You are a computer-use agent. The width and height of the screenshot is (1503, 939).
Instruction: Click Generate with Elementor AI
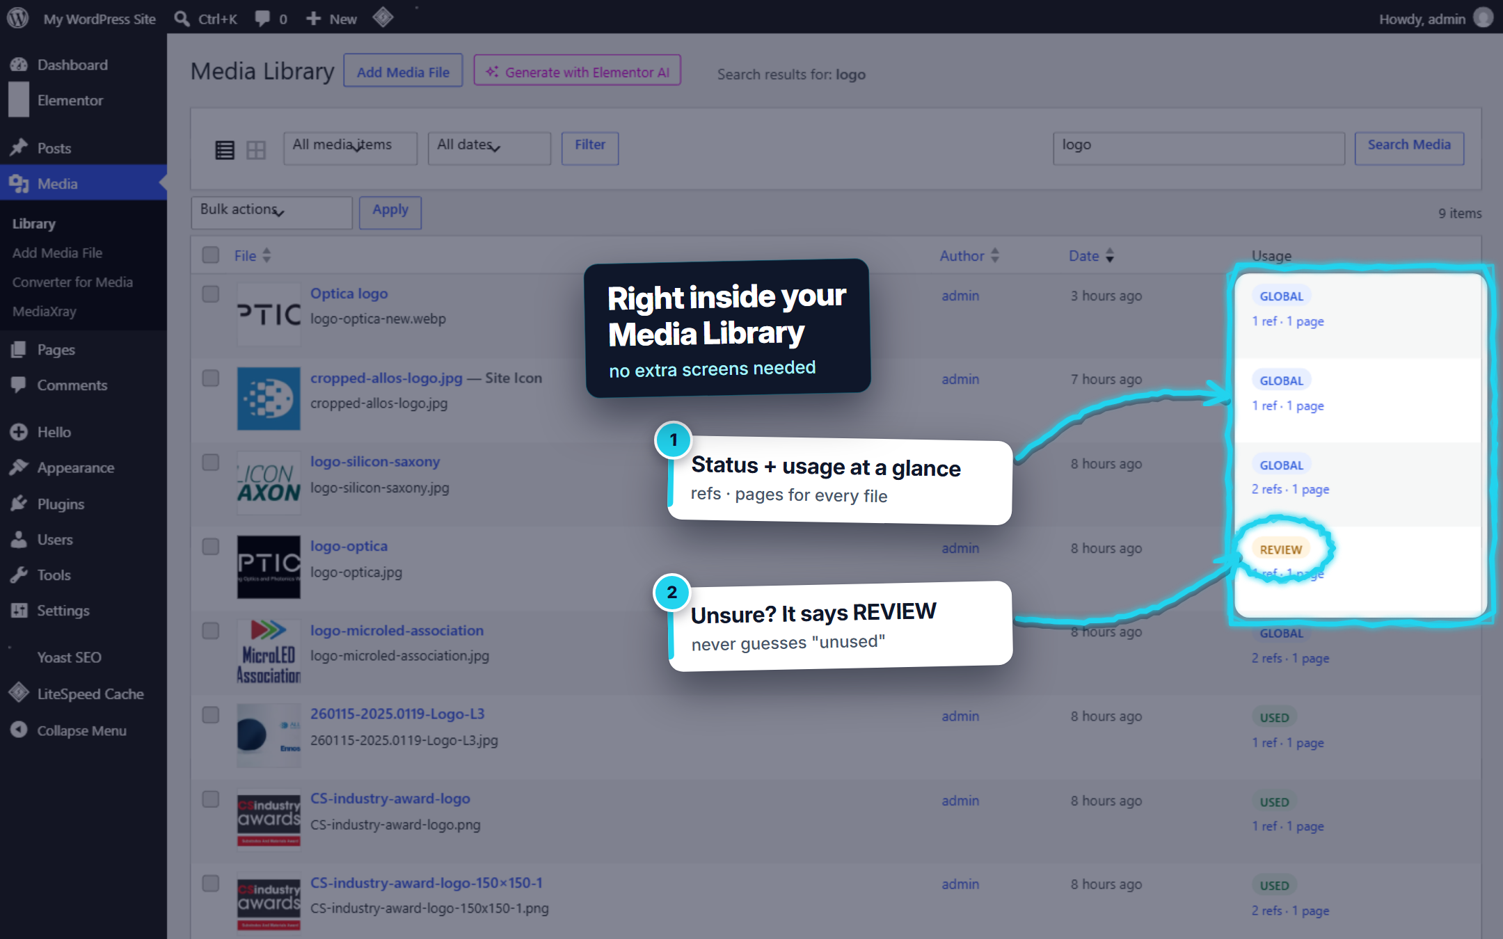[578, 71]
